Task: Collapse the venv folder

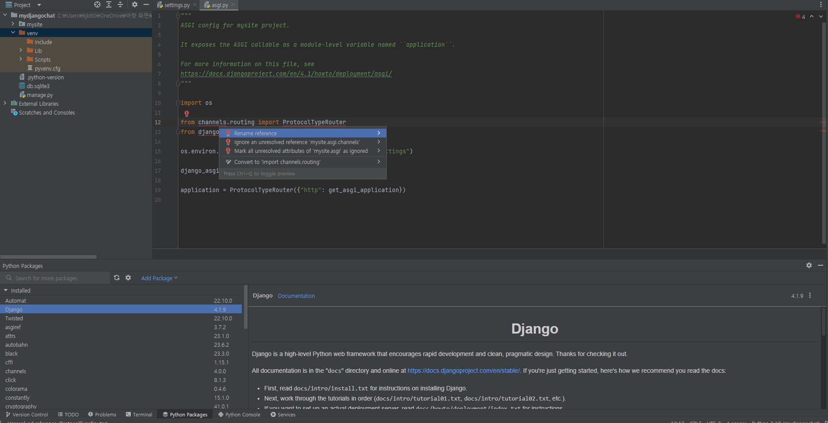Action: [13, 33]
